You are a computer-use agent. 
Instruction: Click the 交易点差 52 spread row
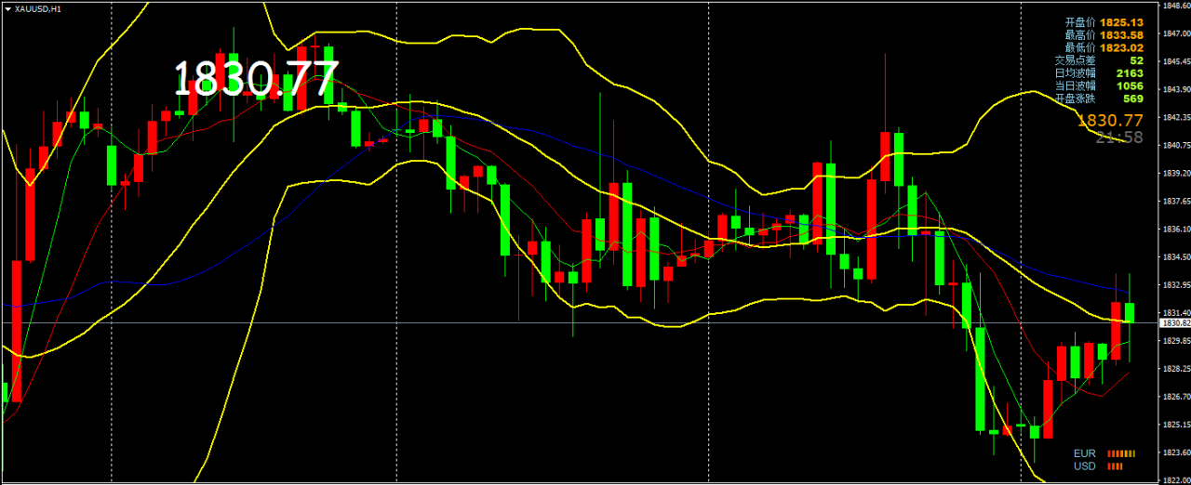(1099, 59)
